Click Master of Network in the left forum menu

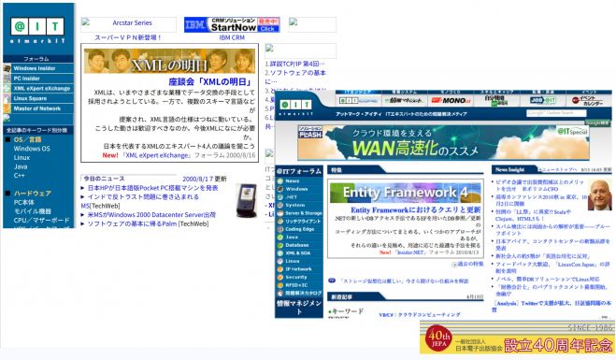pyautogui.click(x=37, y=108)
